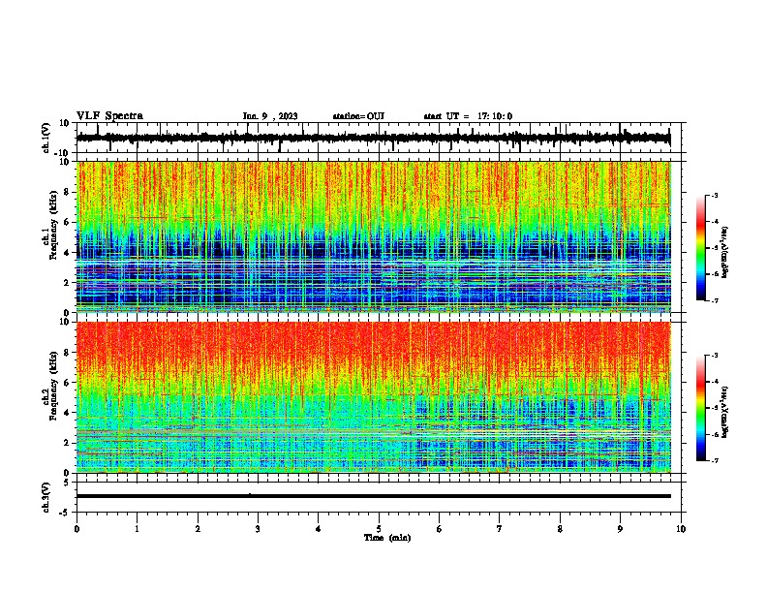The height and width of the screenshot is (593, 767).
Task: Click the "-7" label below ch.1 color bar
Action: click(x=714, y=300)
